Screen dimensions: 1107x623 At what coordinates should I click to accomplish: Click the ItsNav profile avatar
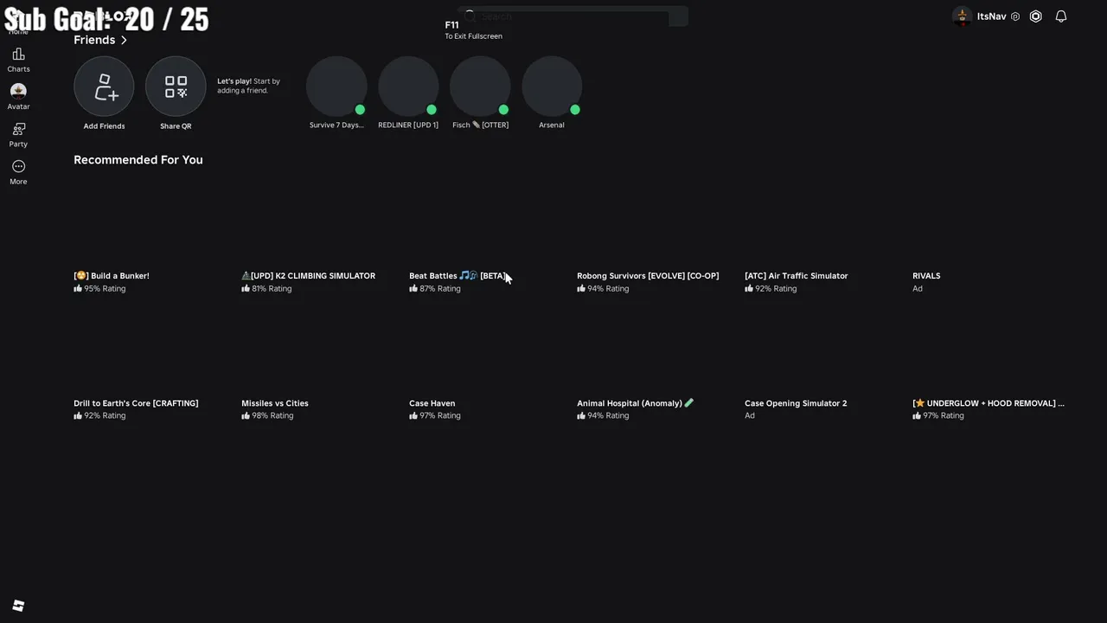click(962, 16)
